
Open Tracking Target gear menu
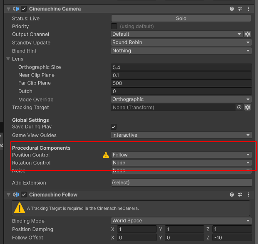248,108
